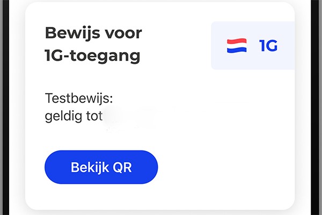Tap the Testbewijs: label
Image resolution: width=322 pixels, height=215 pixels.
(79, 98)
